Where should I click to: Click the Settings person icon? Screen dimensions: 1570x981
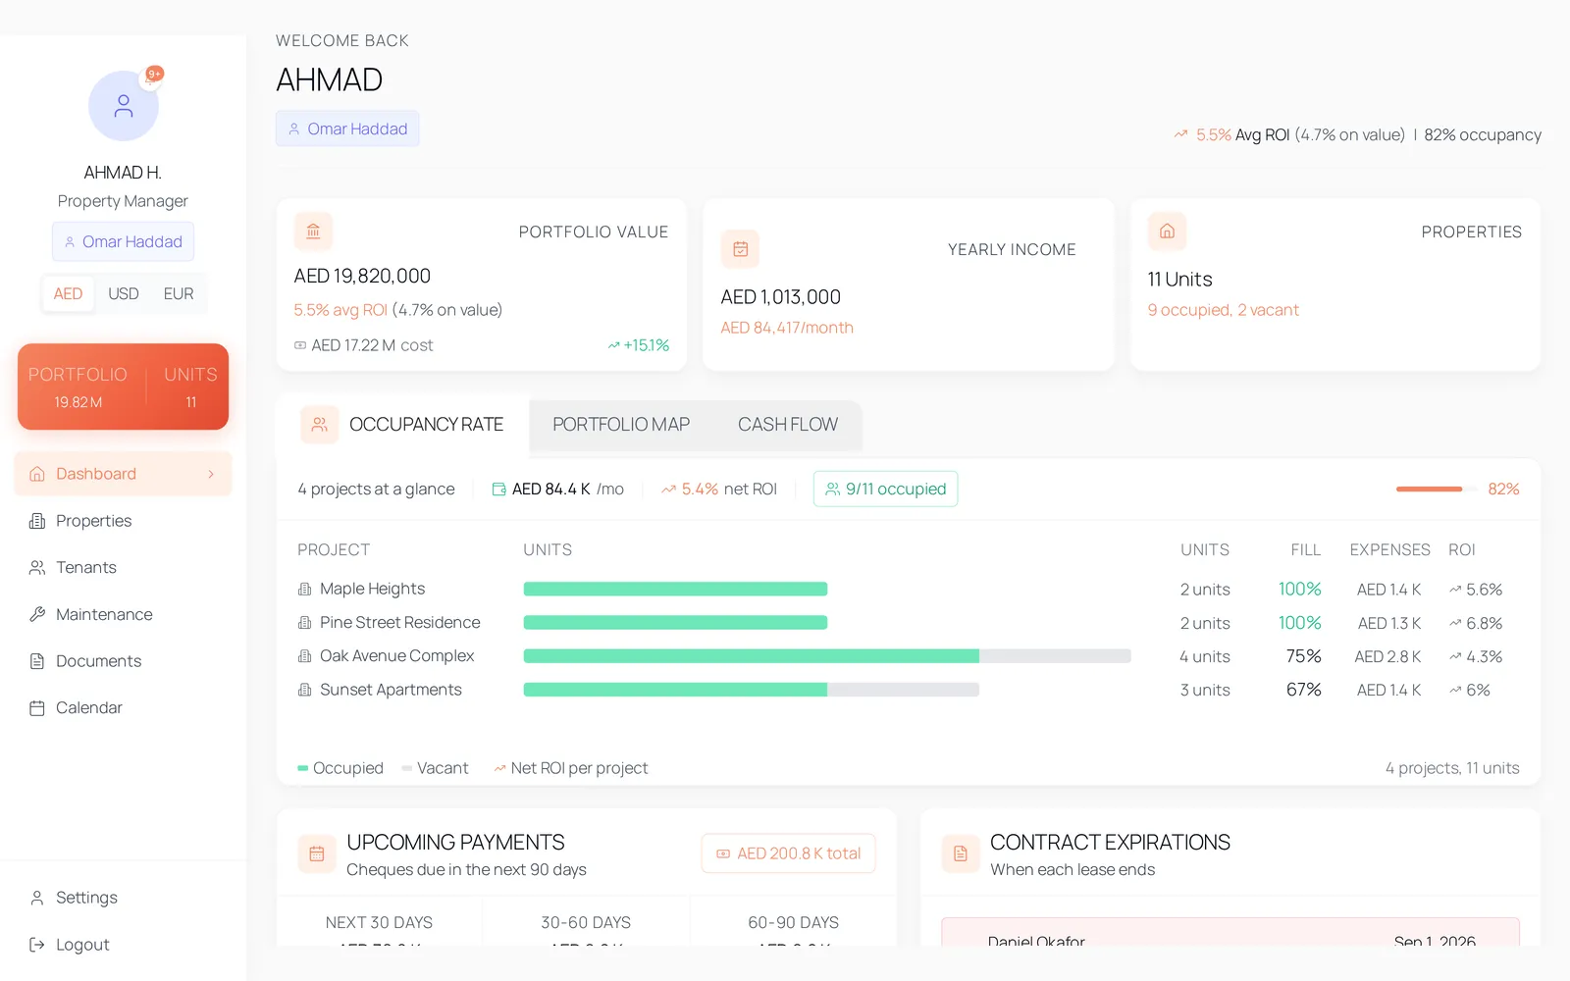(x=37, y=898)
